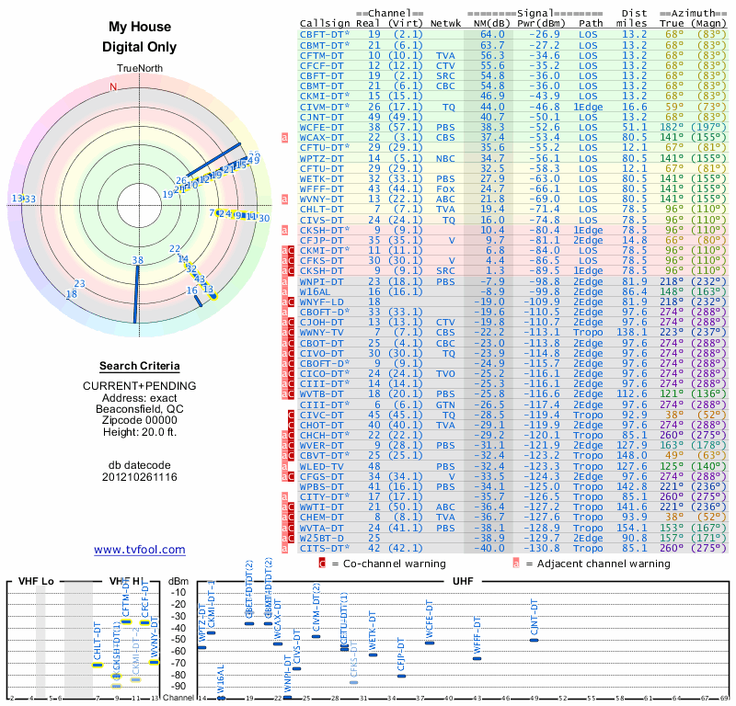736x706 pixels.
Task: Click the 'Co-channel warning' legend text
Action: [x=395, y=564]
